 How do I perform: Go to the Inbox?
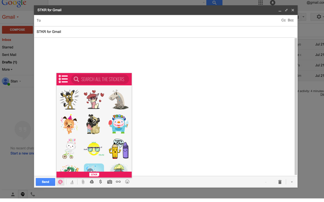(x=6, y=40)
